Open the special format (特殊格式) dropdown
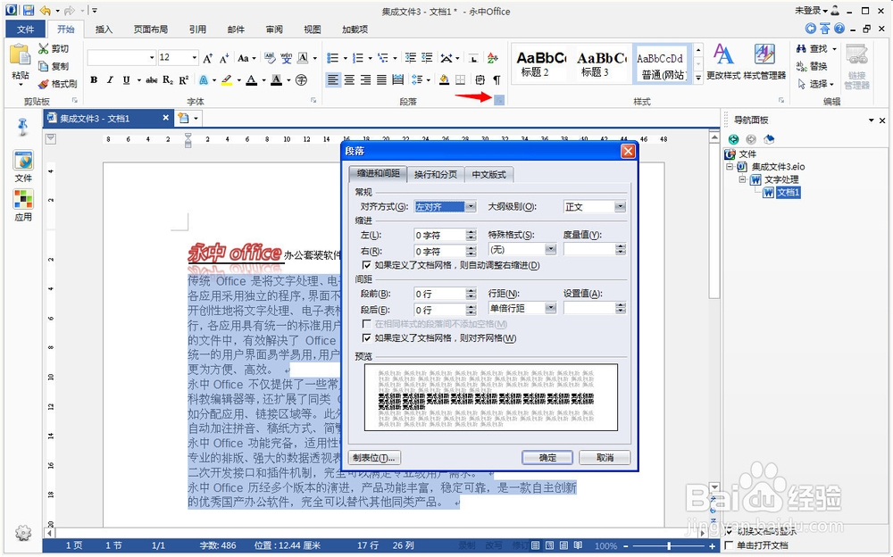This screenshot has height=557, width=893. (550, 249)
